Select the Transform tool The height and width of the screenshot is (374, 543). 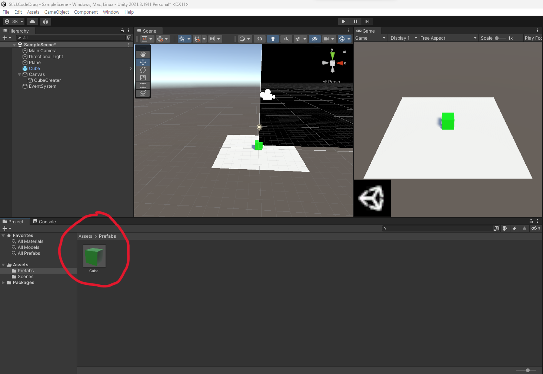point(143,93)
